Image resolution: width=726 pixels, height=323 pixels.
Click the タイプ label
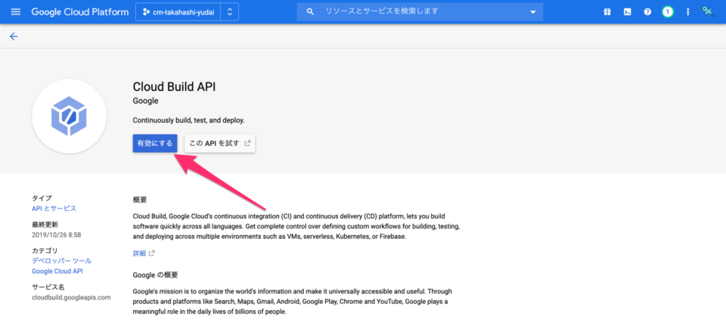point(42,198)
